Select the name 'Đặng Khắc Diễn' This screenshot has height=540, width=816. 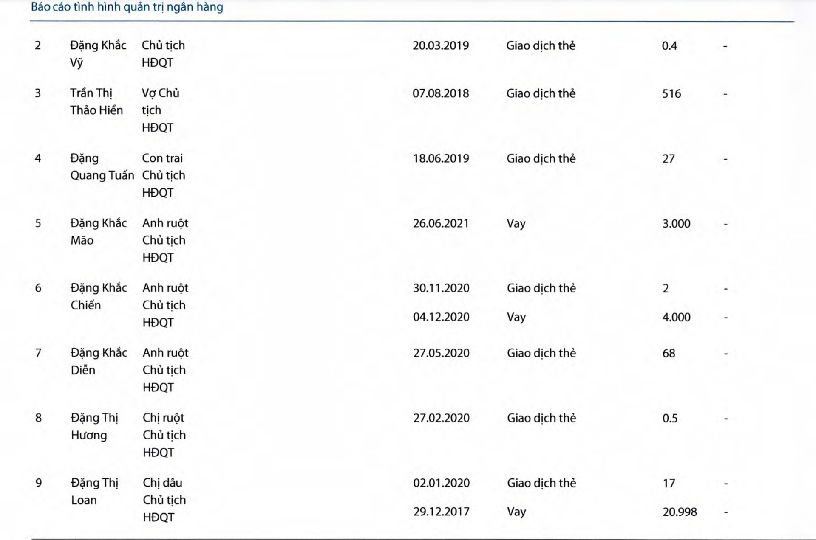pyautogui.click(x=99, y=361)
